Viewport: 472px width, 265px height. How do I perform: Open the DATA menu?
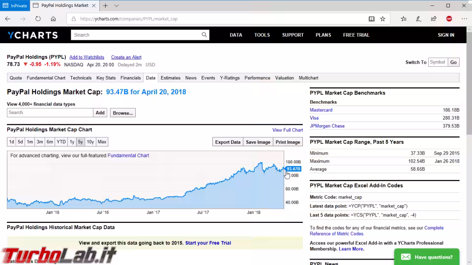coord(236,35)
